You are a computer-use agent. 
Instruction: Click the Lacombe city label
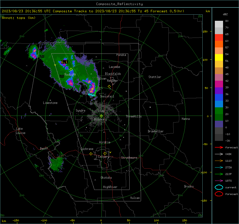[114, 67]
